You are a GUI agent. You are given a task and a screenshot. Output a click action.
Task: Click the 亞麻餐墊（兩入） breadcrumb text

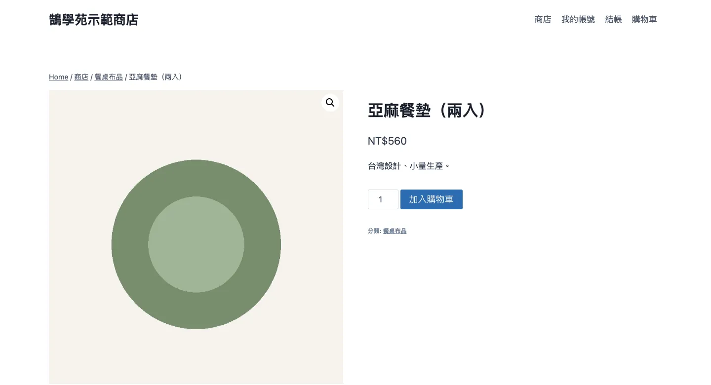click(157, 77)
